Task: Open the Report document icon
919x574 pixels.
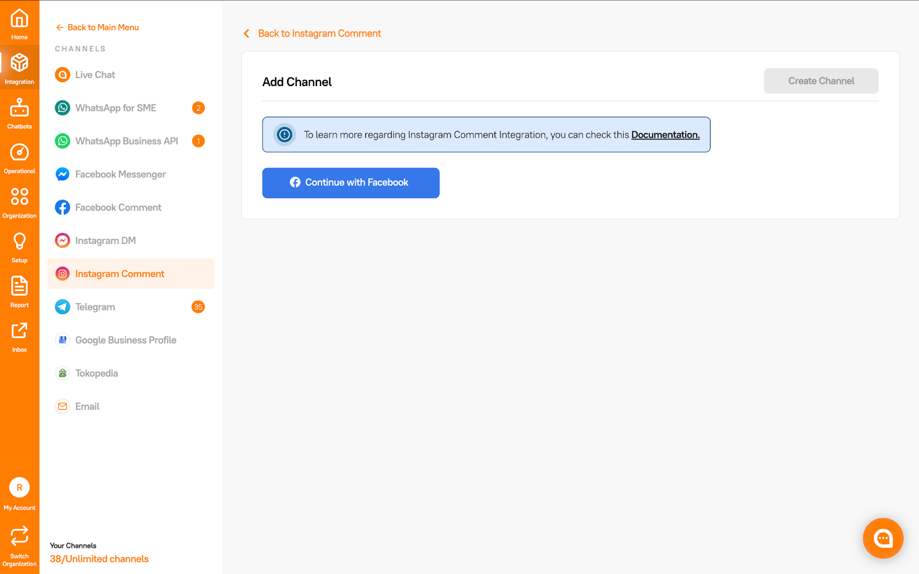Action: coord(20,286)
